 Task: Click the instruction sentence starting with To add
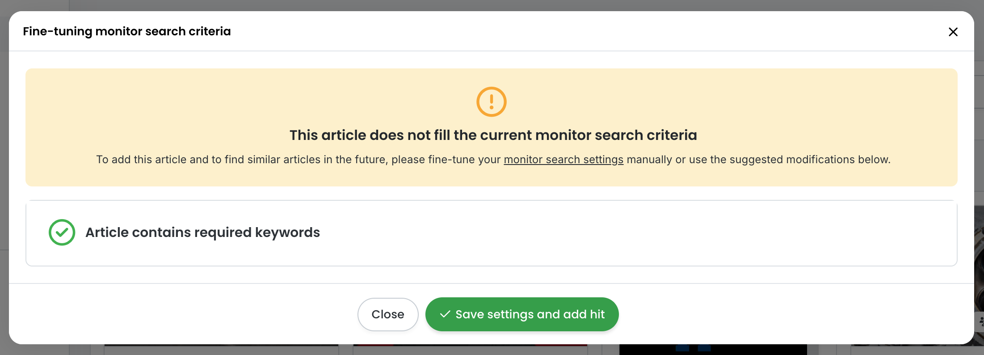point(493,160)
